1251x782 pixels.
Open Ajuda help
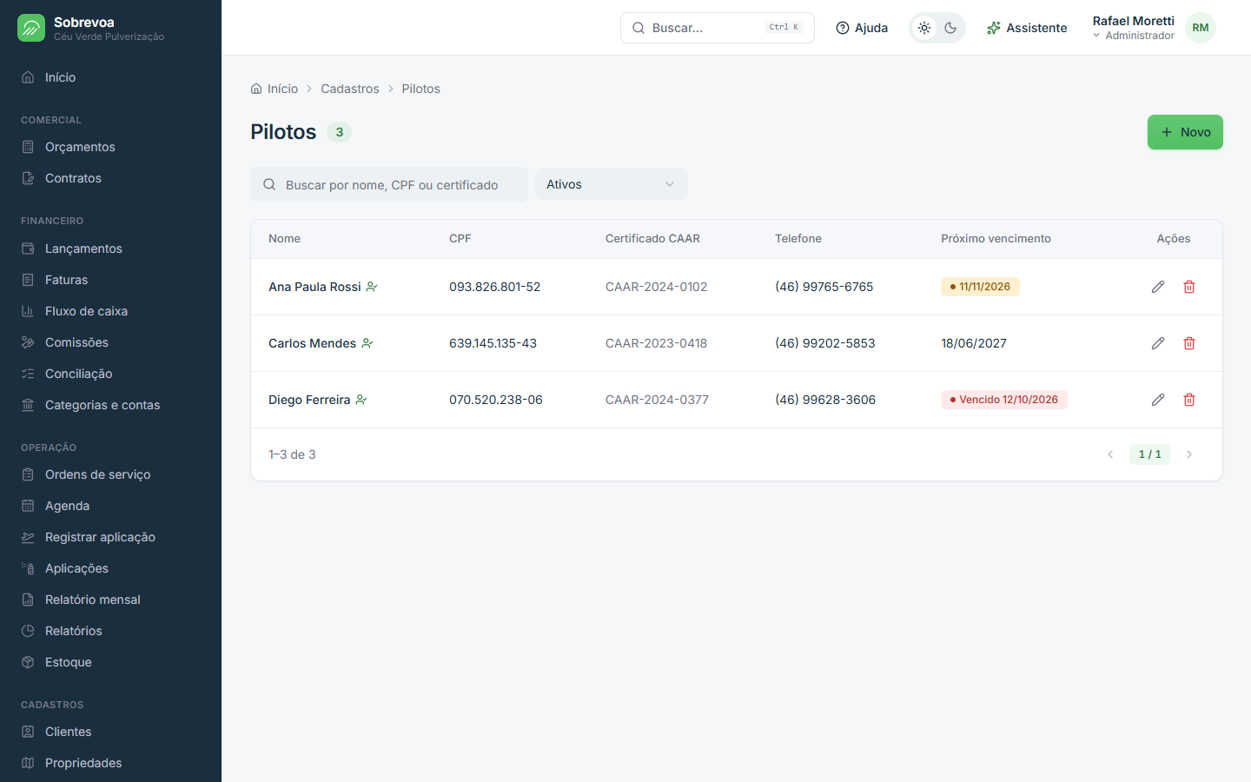click(862, 28)
